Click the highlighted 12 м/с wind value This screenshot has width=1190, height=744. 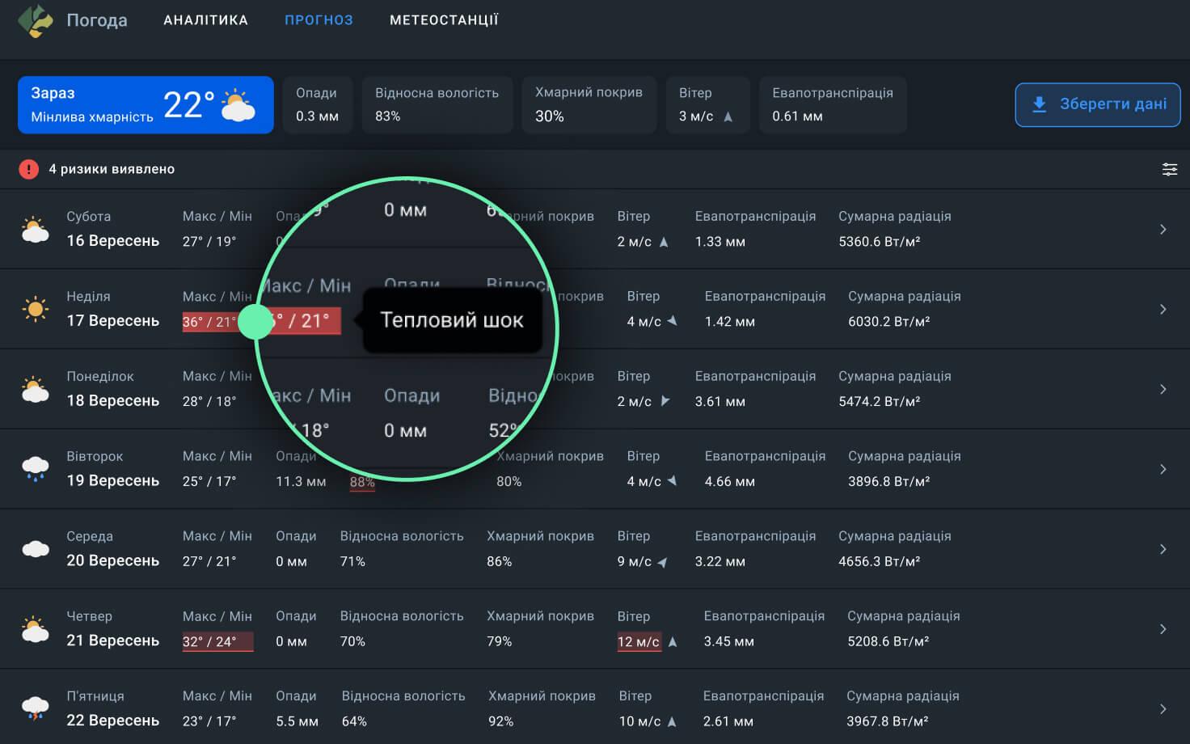point(639,641)
